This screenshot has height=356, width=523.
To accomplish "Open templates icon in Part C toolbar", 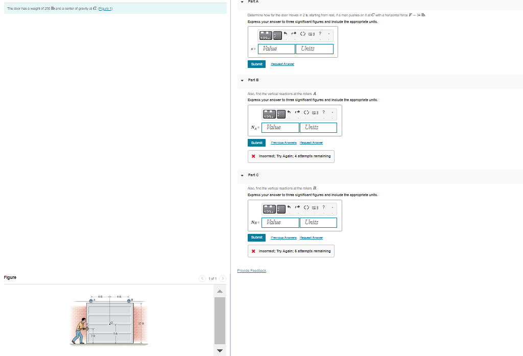I will 270,209.
